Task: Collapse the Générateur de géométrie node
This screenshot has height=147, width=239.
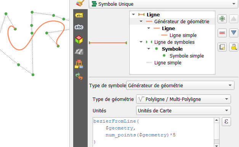Action: [x=141, y=21]
